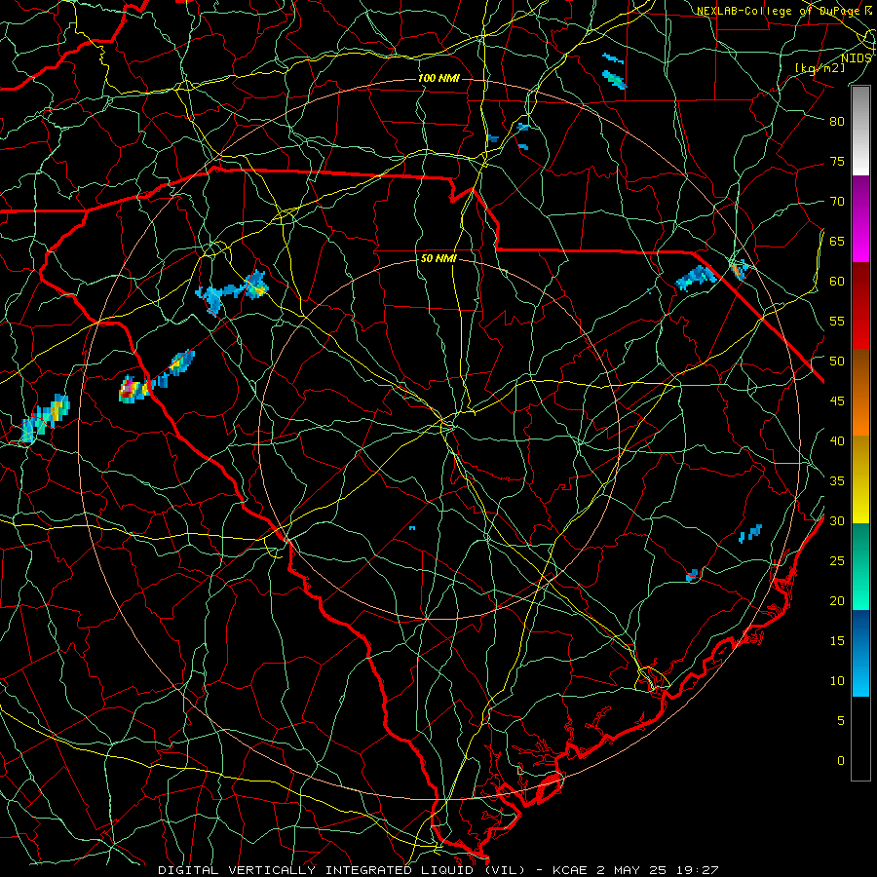Click the yellow segment of the color bar
The width and height of the screenshot is (877, 877).
click(x=860, y=479)
